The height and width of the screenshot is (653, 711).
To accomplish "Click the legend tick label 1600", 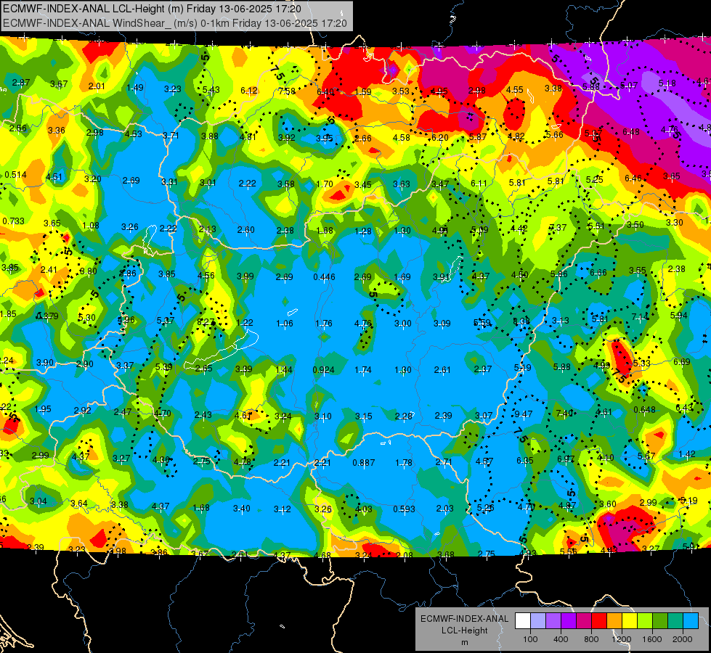I will pos(652,639).
